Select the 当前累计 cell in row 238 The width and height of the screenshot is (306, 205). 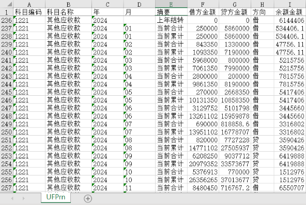171,36
